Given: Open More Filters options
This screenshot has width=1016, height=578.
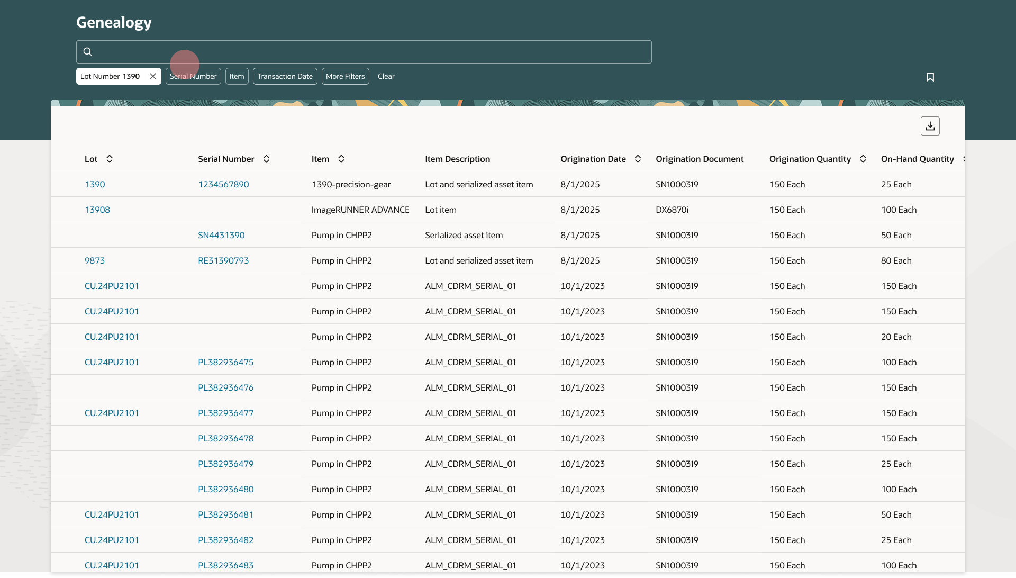Looking at the screenshot, I should tap(345, 76).
